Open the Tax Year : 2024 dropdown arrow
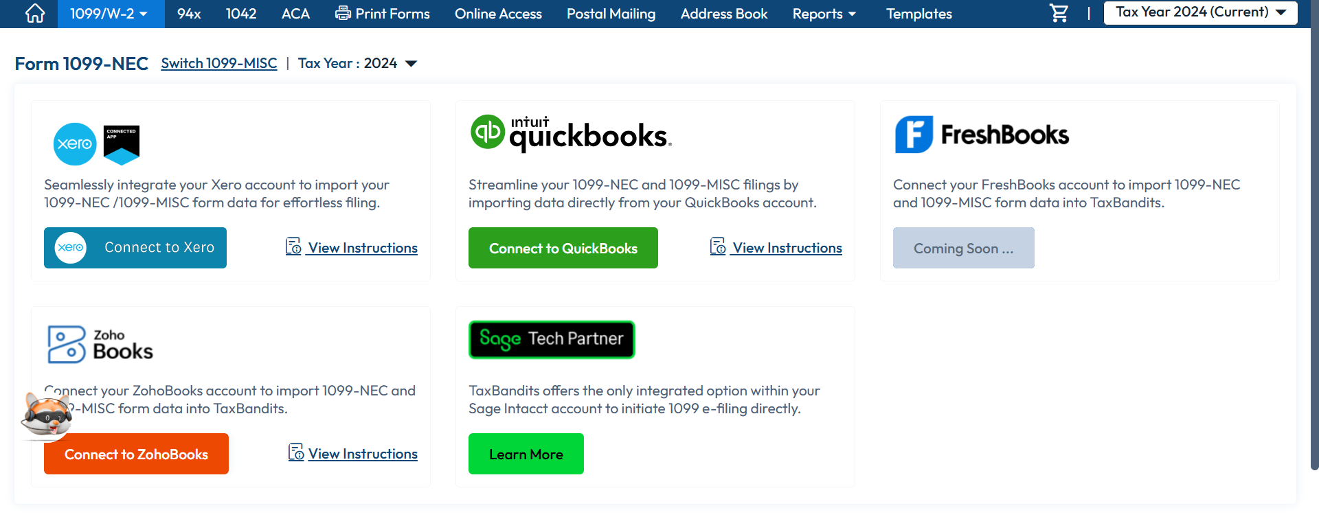This screenshot has width=1319, height=519. pyautogui.click(x=412, y=64)
